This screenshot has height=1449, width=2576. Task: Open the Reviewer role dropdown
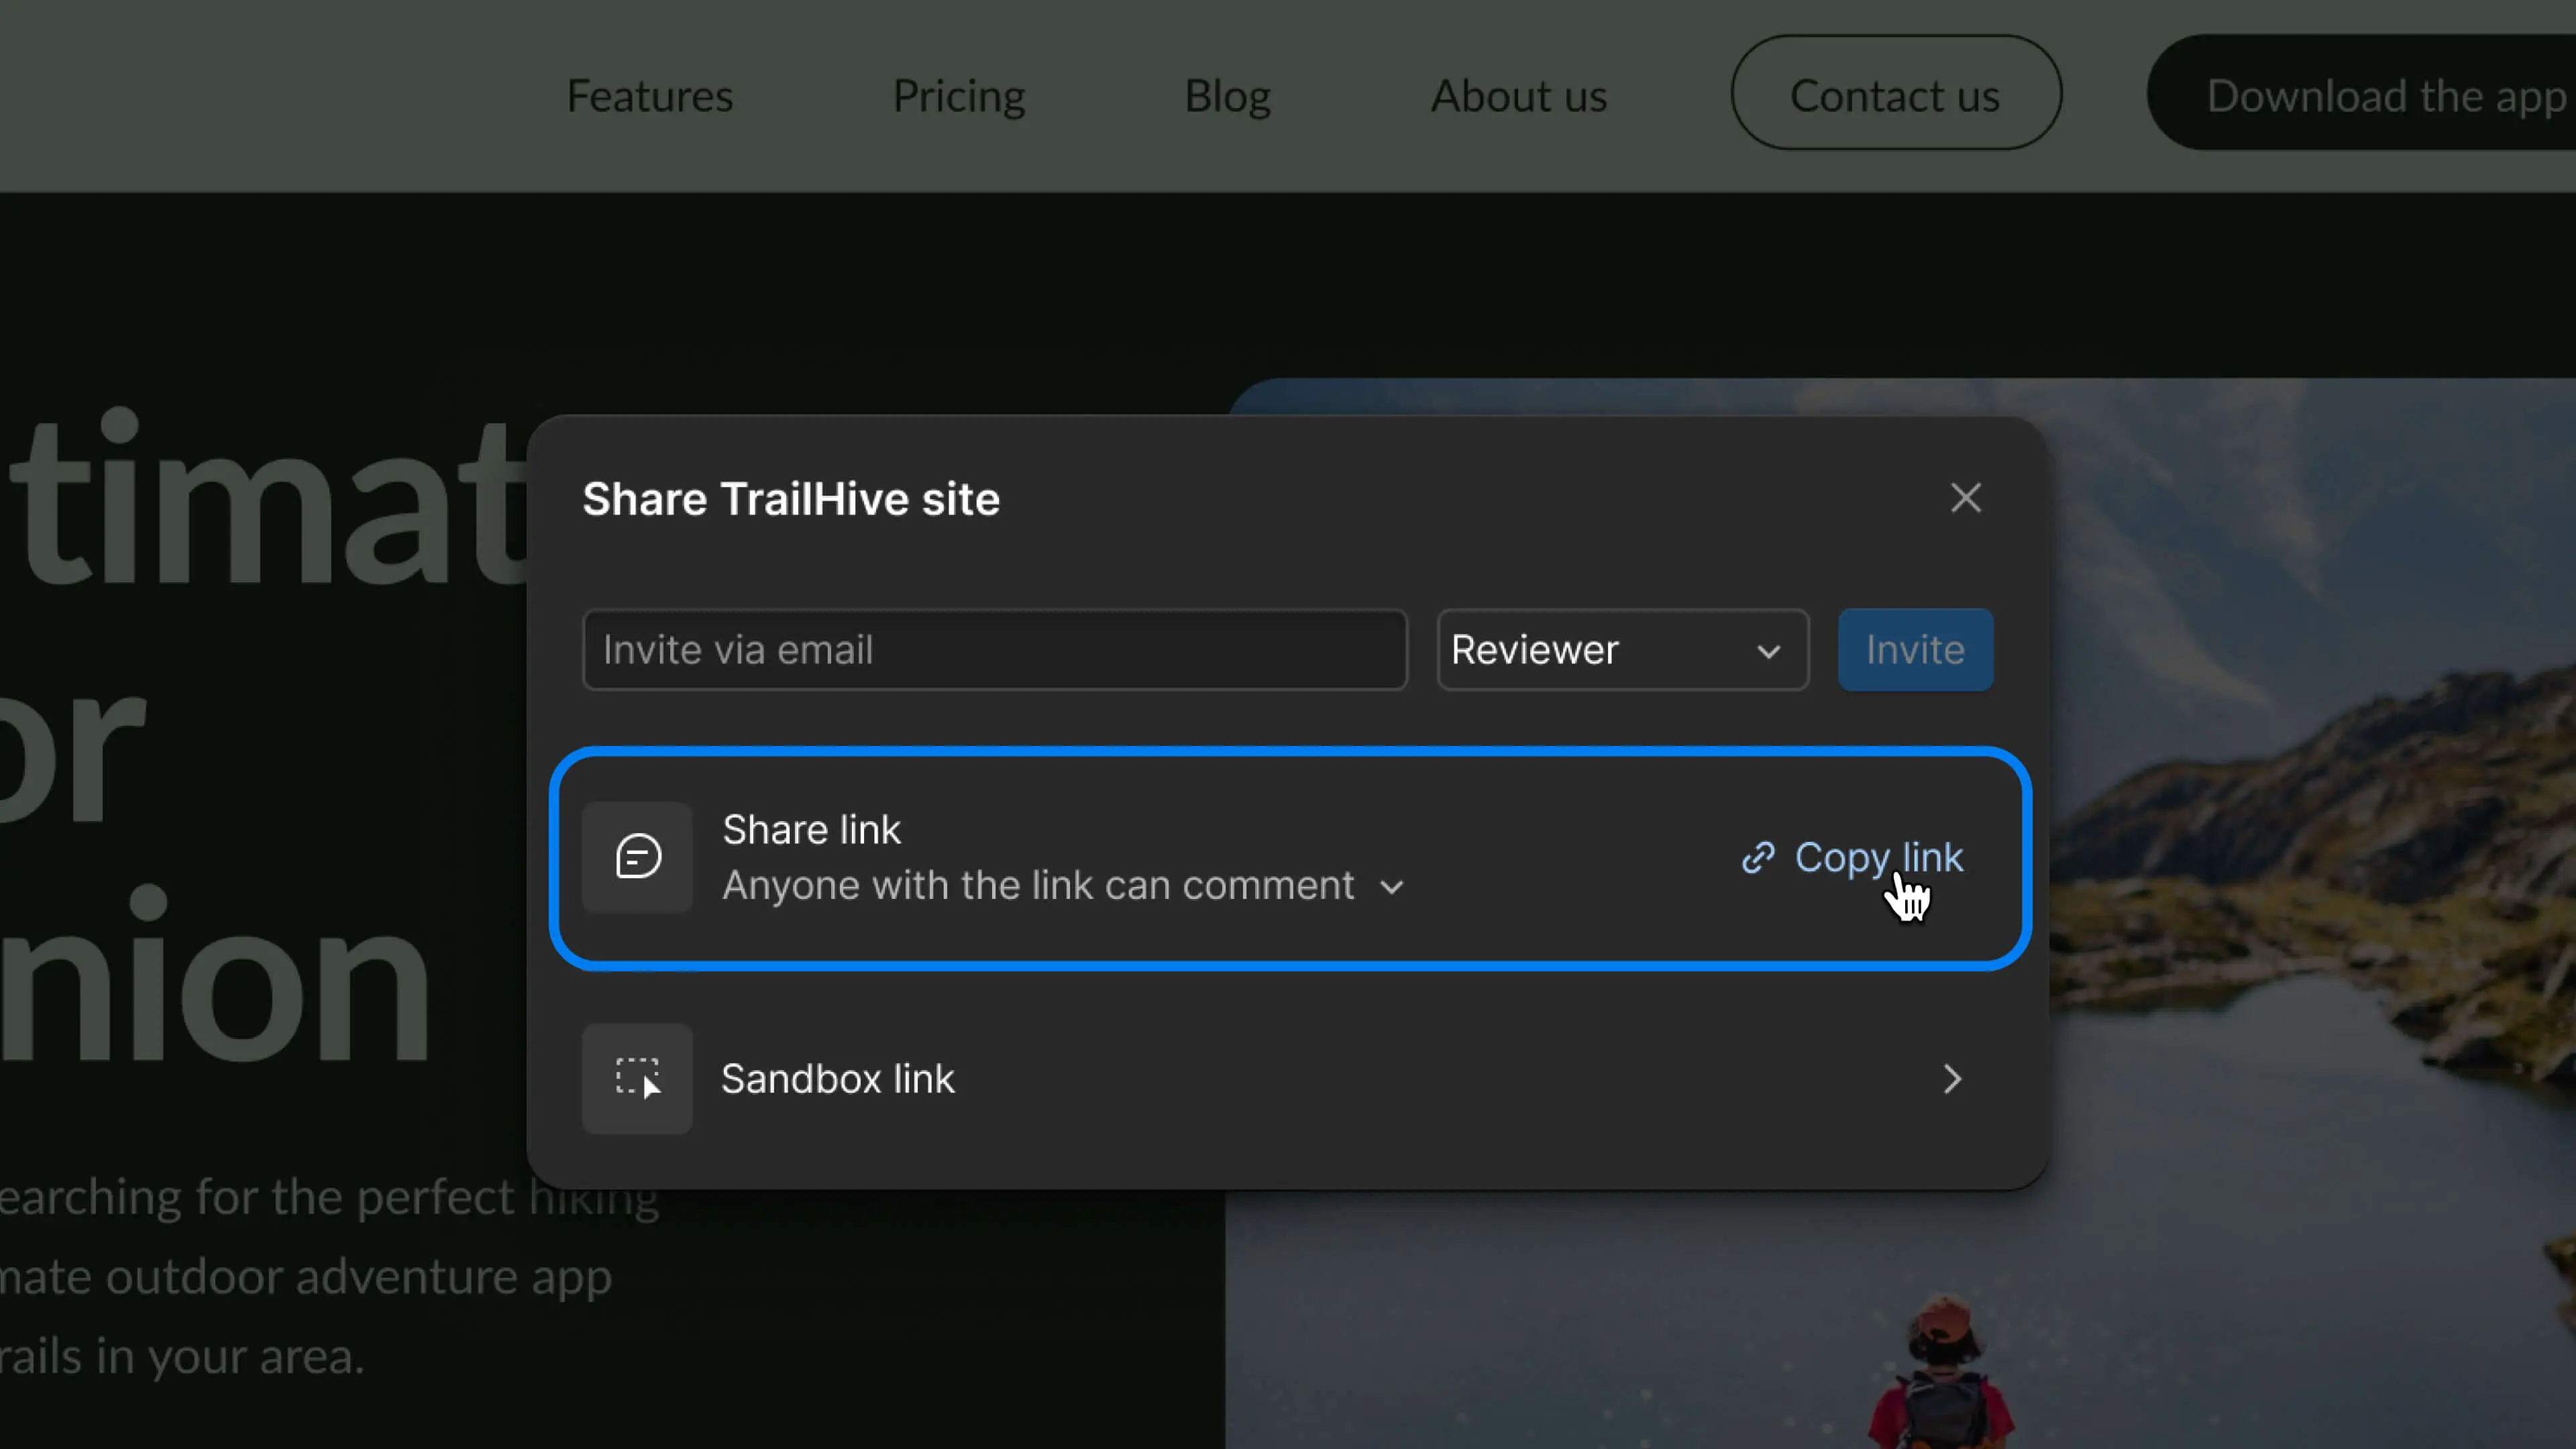pyautogui.click(x=1622, y=650)
